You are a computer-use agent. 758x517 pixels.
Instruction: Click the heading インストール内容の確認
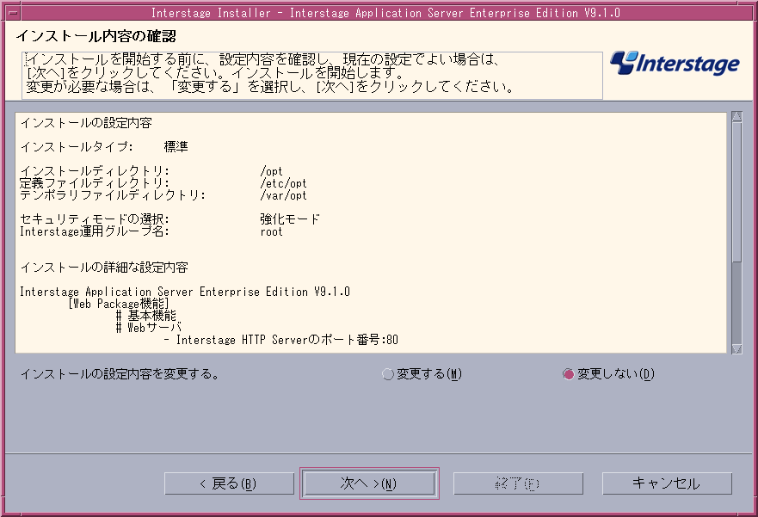(96, 36)
